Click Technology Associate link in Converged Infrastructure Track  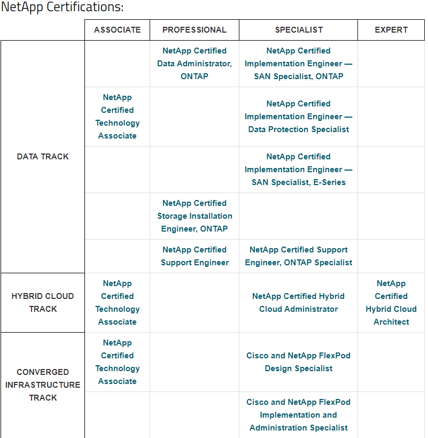(x=117, y=362)
